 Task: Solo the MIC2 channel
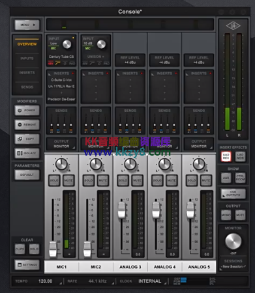point(89,180)
